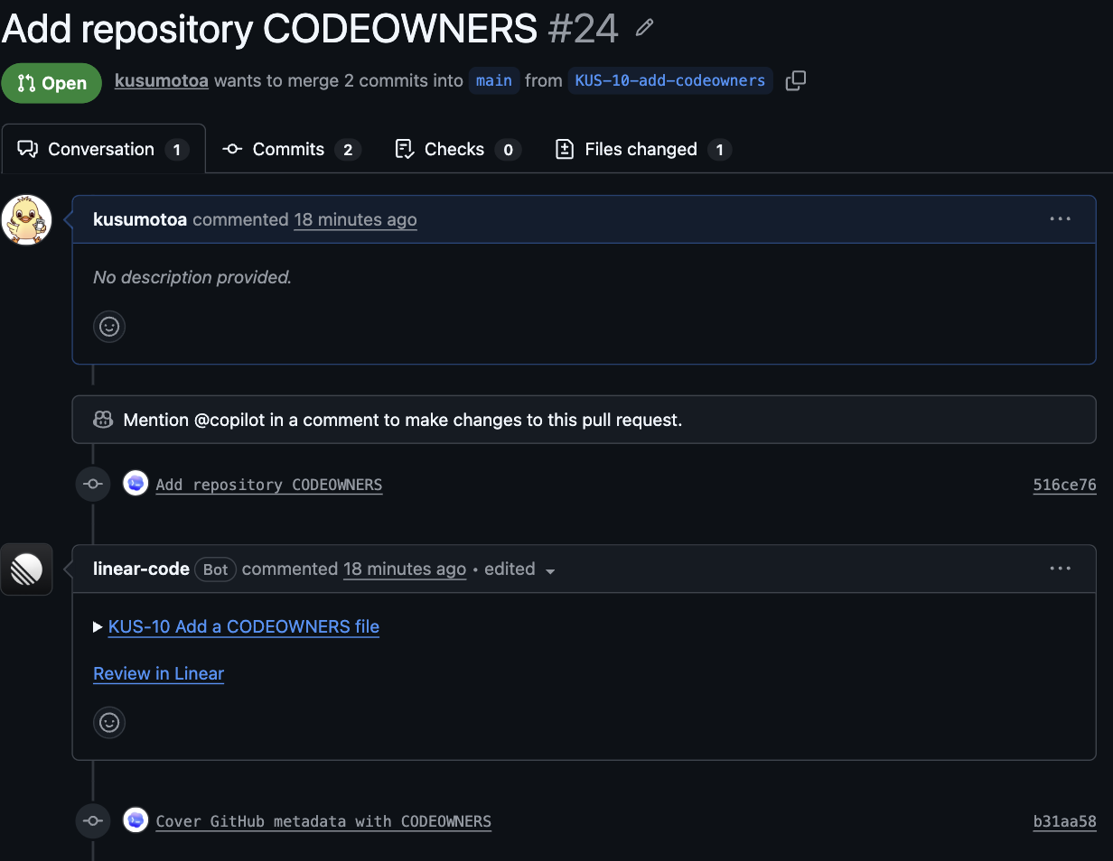Click author avatar of commit 516ce76
1113x861 pixels.
[x=136, y=484]
